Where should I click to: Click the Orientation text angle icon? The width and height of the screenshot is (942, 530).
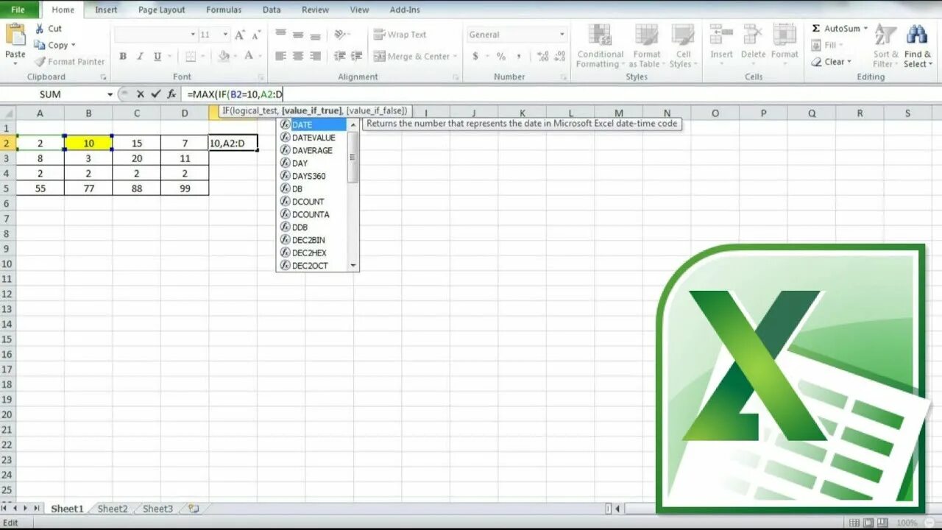[340, 35]
